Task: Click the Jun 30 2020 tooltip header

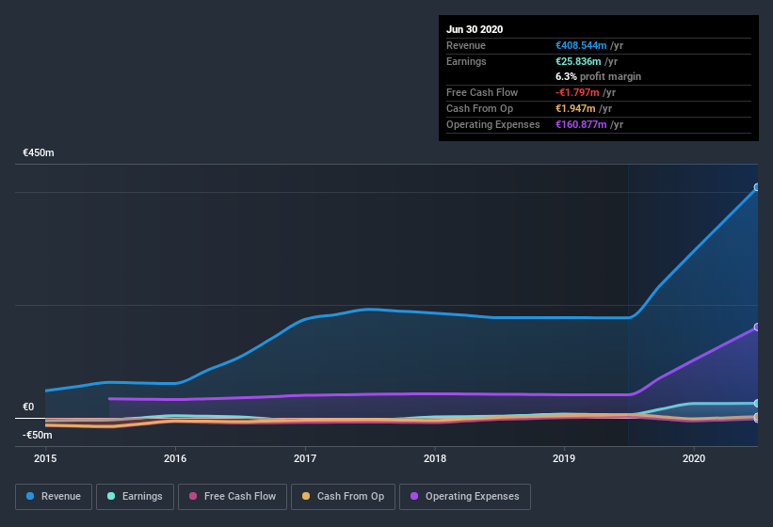Action: click(475, 29)
